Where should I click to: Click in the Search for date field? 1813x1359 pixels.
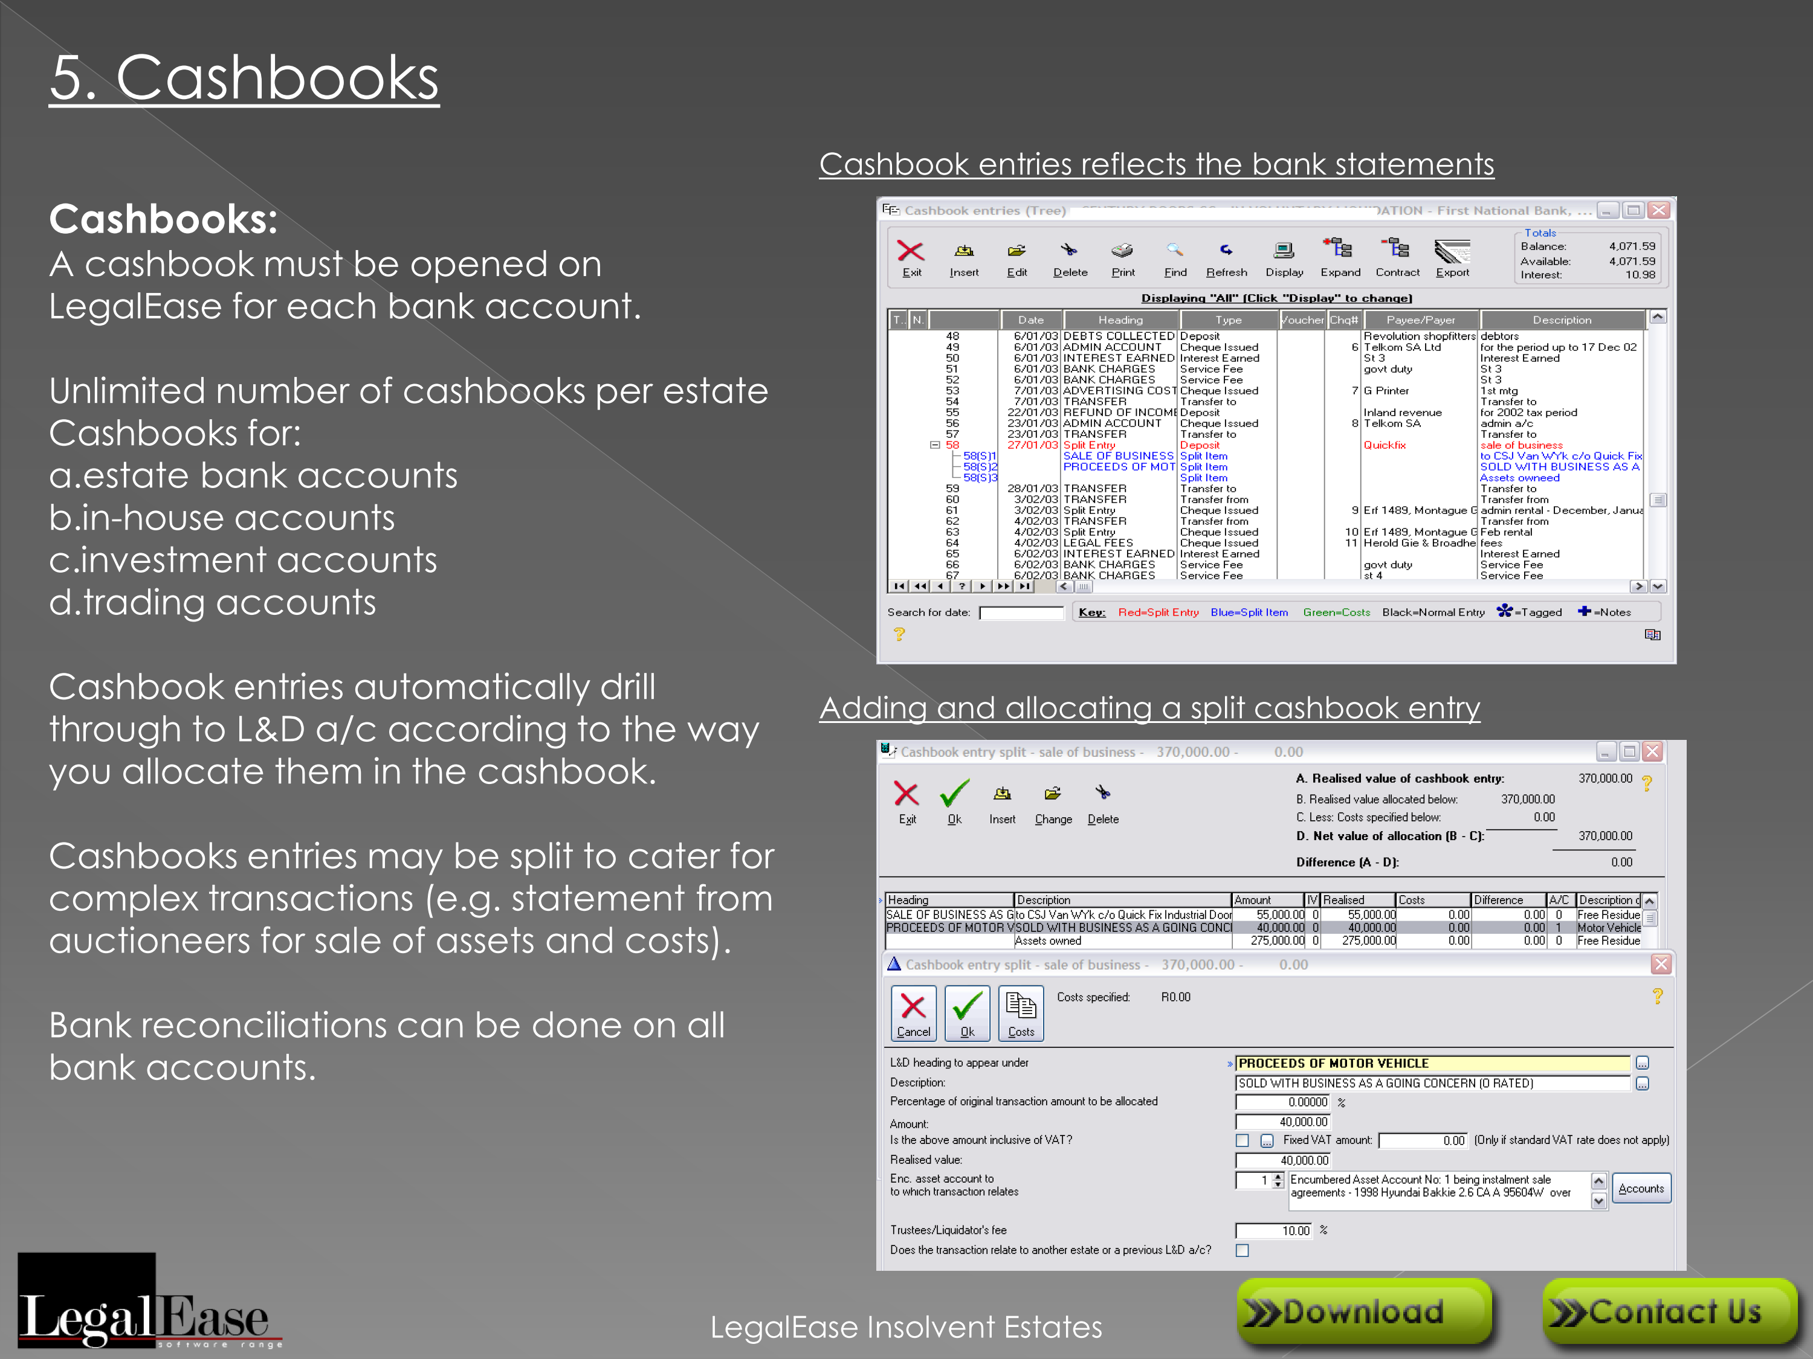tap(1021, 612)
